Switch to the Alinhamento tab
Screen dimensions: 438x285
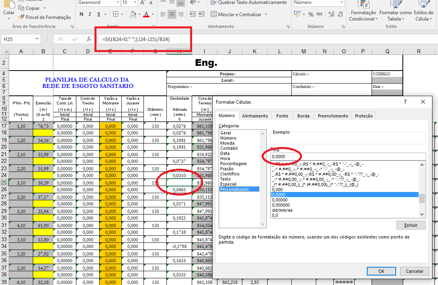[255, 116]
